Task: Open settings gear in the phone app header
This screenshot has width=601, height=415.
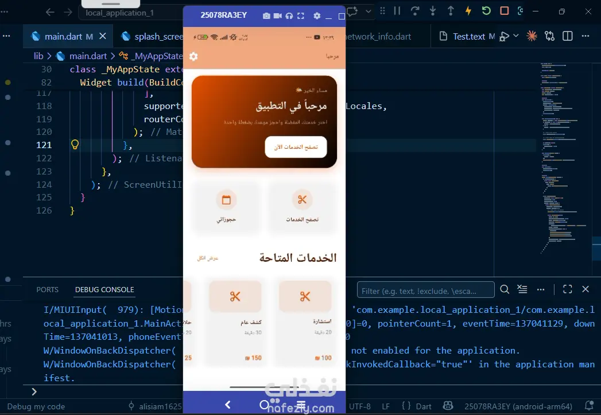Action: [x=193, y=56]
